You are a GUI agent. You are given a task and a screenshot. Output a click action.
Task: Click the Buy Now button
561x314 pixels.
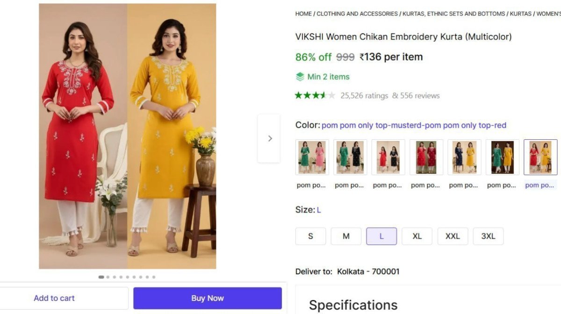[x=207, y=298]
